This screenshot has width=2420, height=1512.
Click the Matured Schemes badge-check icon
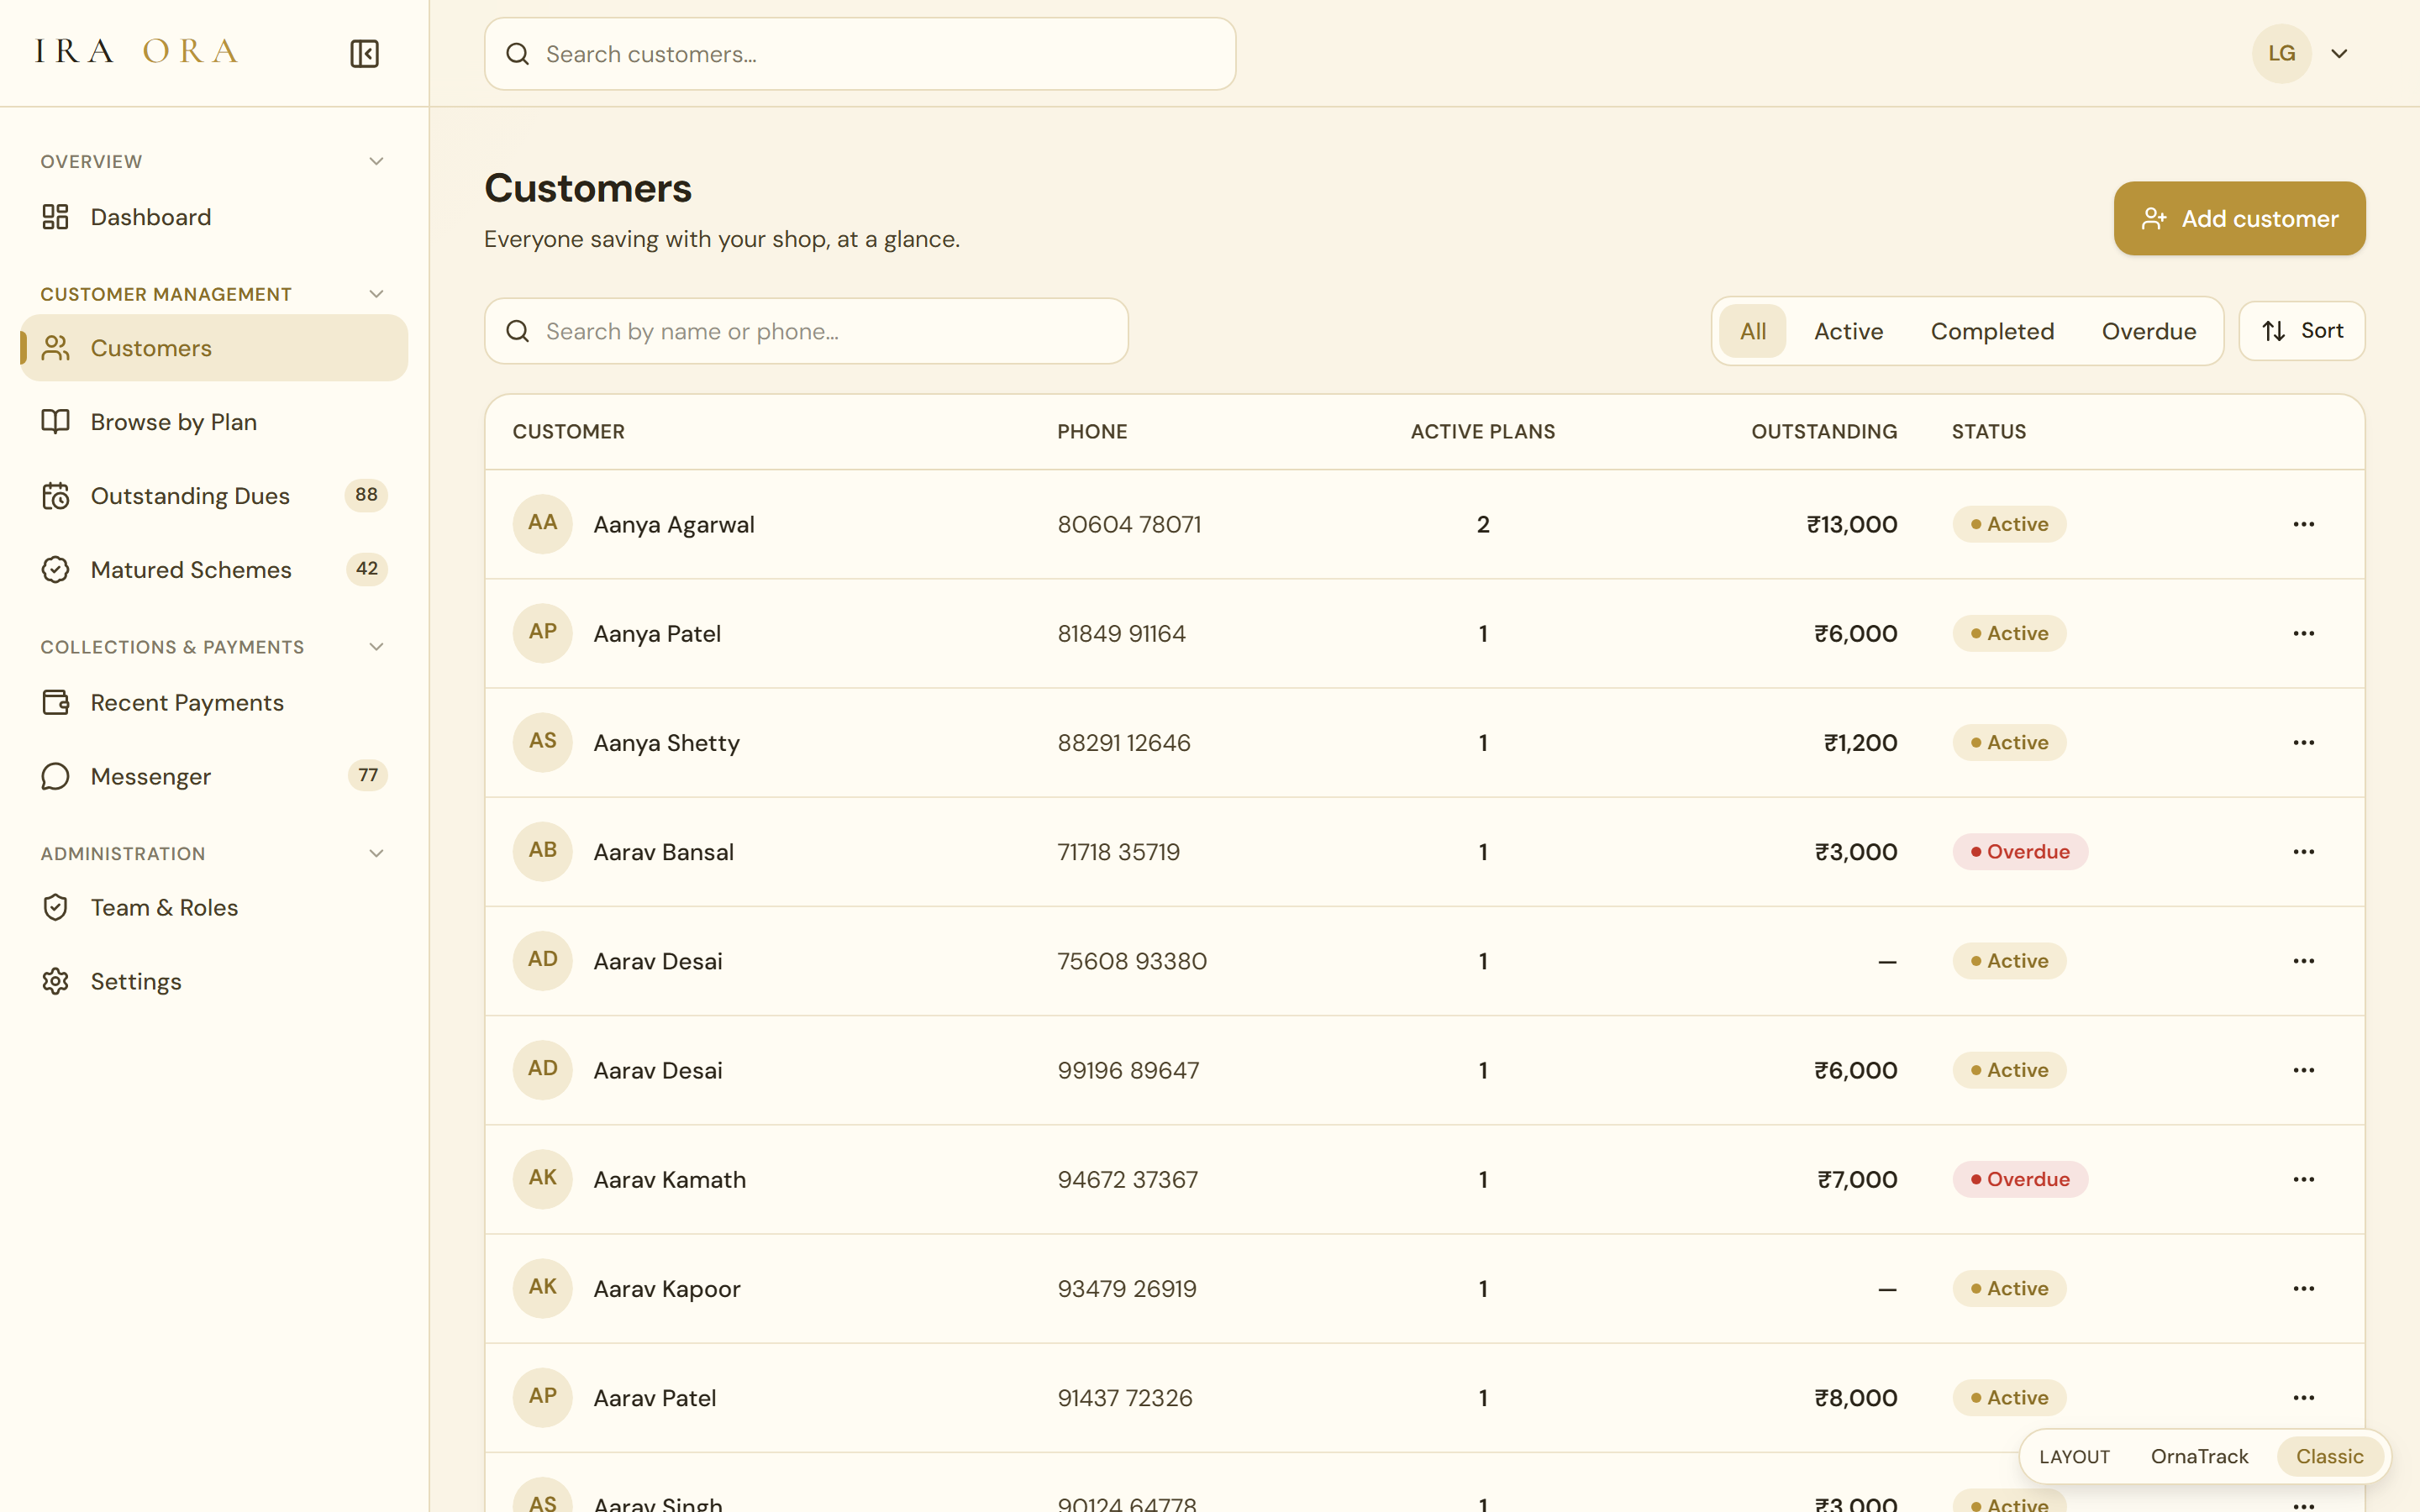tap(55, 570)
